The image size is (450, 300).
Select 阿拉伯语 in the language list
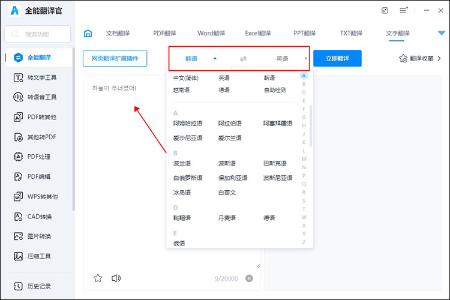coord(230,124)
